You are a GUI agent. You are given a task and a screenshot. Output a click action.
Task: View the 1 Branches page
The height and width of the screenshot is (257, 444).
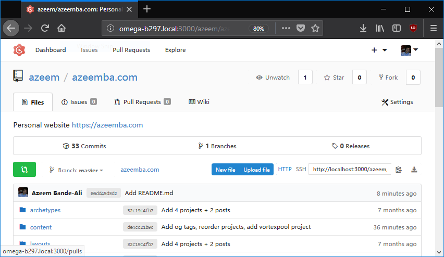coord(217,146)
